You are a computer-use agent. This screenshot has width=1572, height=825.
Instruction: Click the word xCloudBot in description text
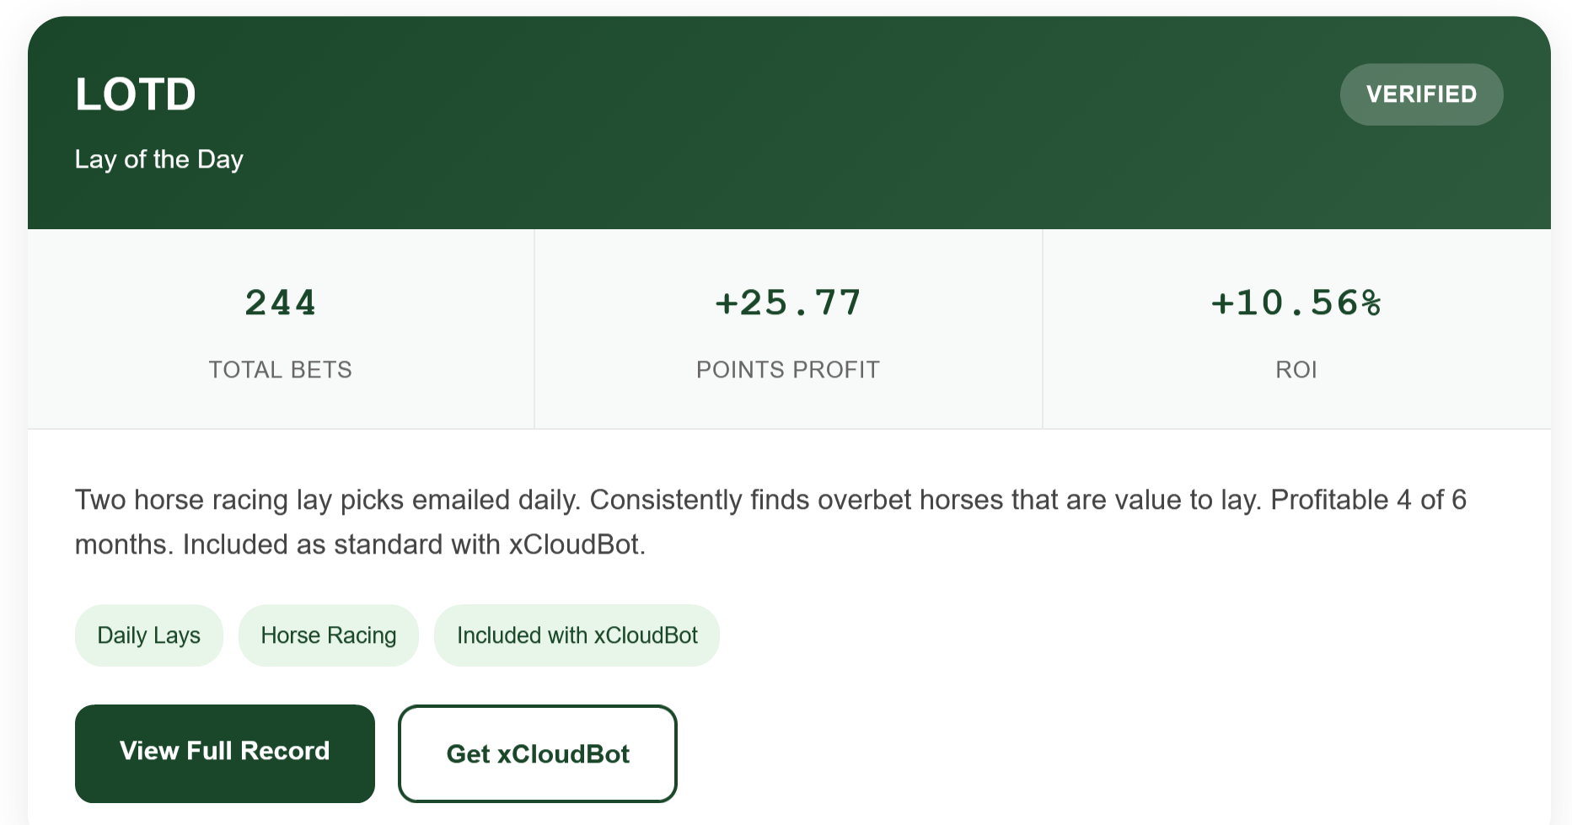pos(576,545)
